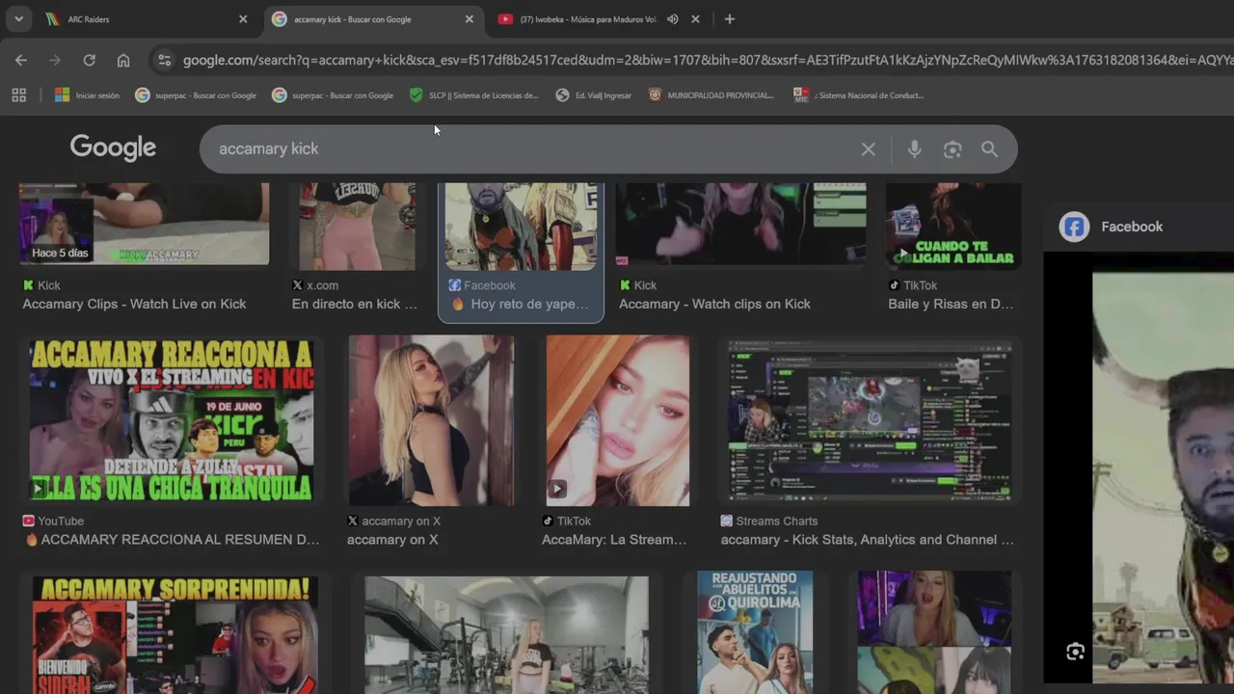The width and height of the screenshot is (1234, 694).
Task: Open AccaMary La Stream TikTok thumbnail
Action: tap(618, 420)
